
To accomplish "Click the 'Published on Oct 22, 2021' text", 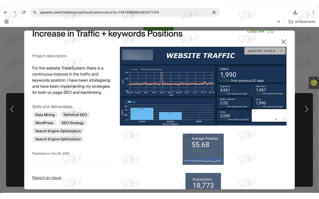I will pyautogui.click(x=51, y=154).
